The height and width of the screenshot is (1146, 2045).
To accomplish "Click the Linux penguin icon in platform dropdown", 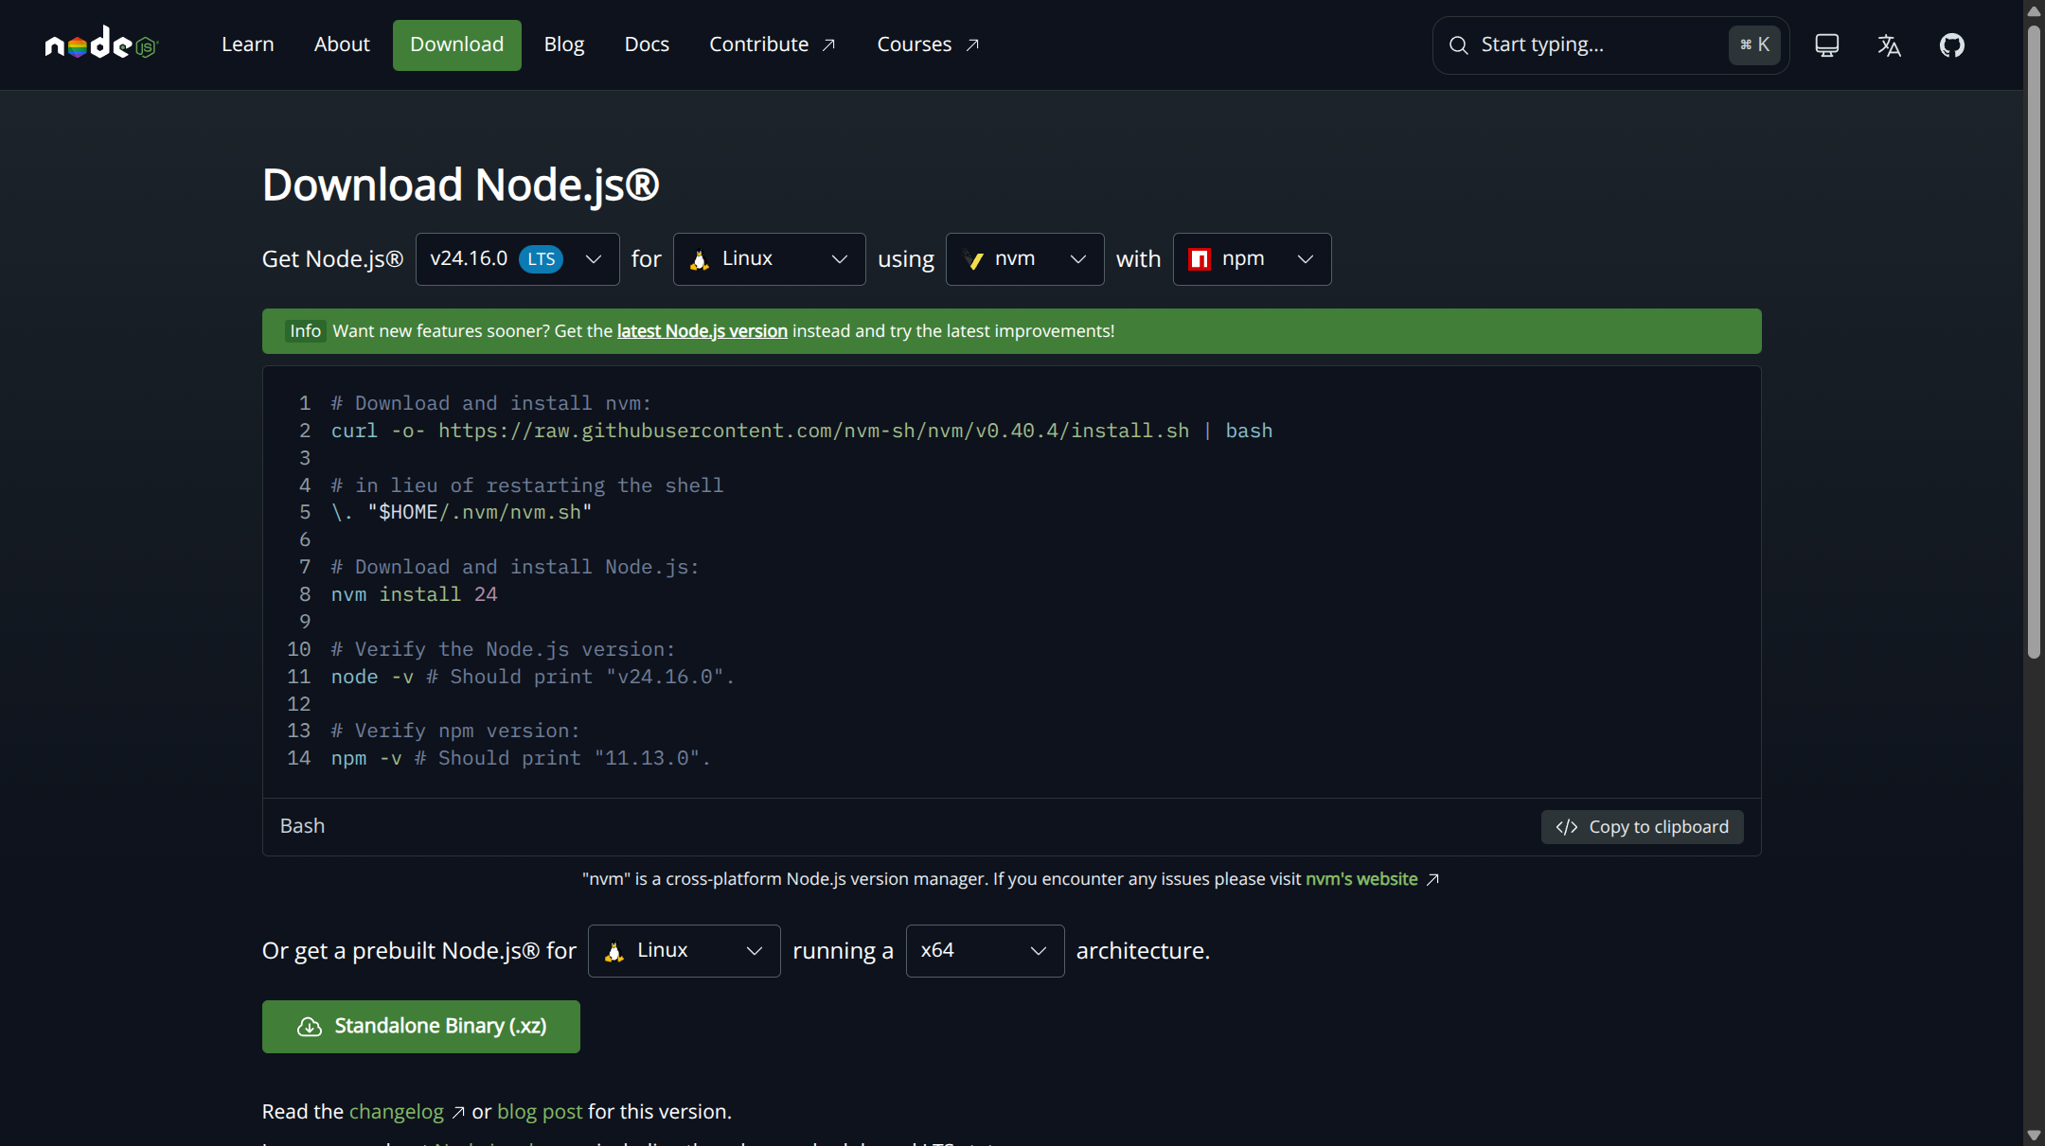I will pyautogui.click(x=700, y=260).
